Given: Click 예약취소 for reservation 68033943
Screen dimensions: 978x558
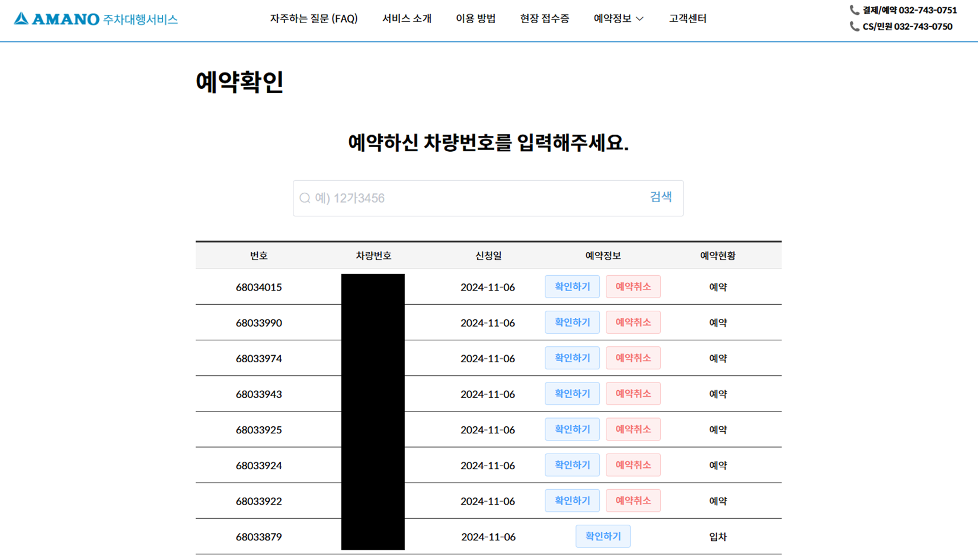Looking at the screenshot, I should click(x=633, y=394).
